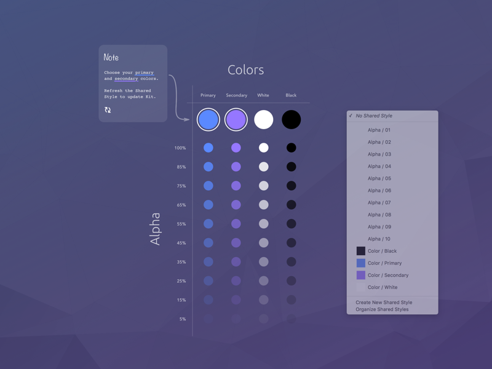
Task: Select the large Black color circle
Action: pyautogui.click(x=291, y=119)
